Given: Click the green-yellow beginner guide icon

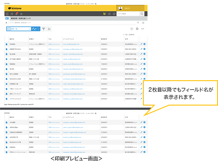Looking at the screenshot, I should (105, 14).
